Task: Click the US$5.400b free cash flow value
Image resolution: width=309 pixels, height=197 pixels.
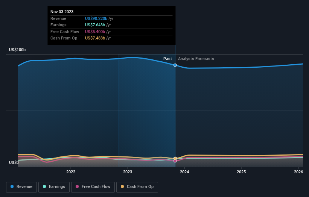Action: [x=95, y=32]
